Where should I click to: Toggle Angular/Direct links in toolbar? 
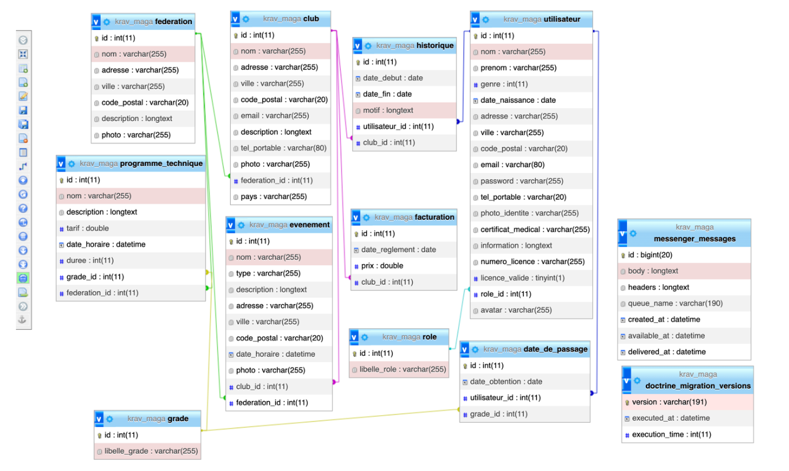pyautogui.click(x=24, y=222)
